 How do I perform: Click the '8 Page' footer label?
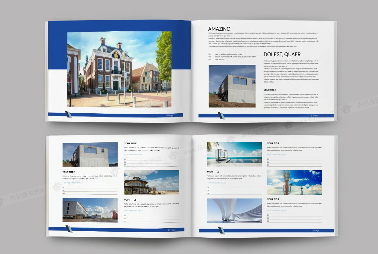tap(169, 115)
